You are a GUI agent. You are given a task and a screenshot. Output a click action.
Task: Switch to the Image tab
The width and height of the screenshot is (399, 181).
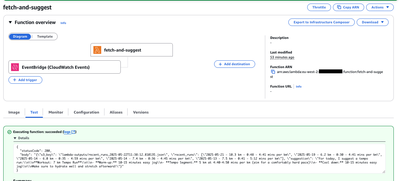[x=14, y=112]
